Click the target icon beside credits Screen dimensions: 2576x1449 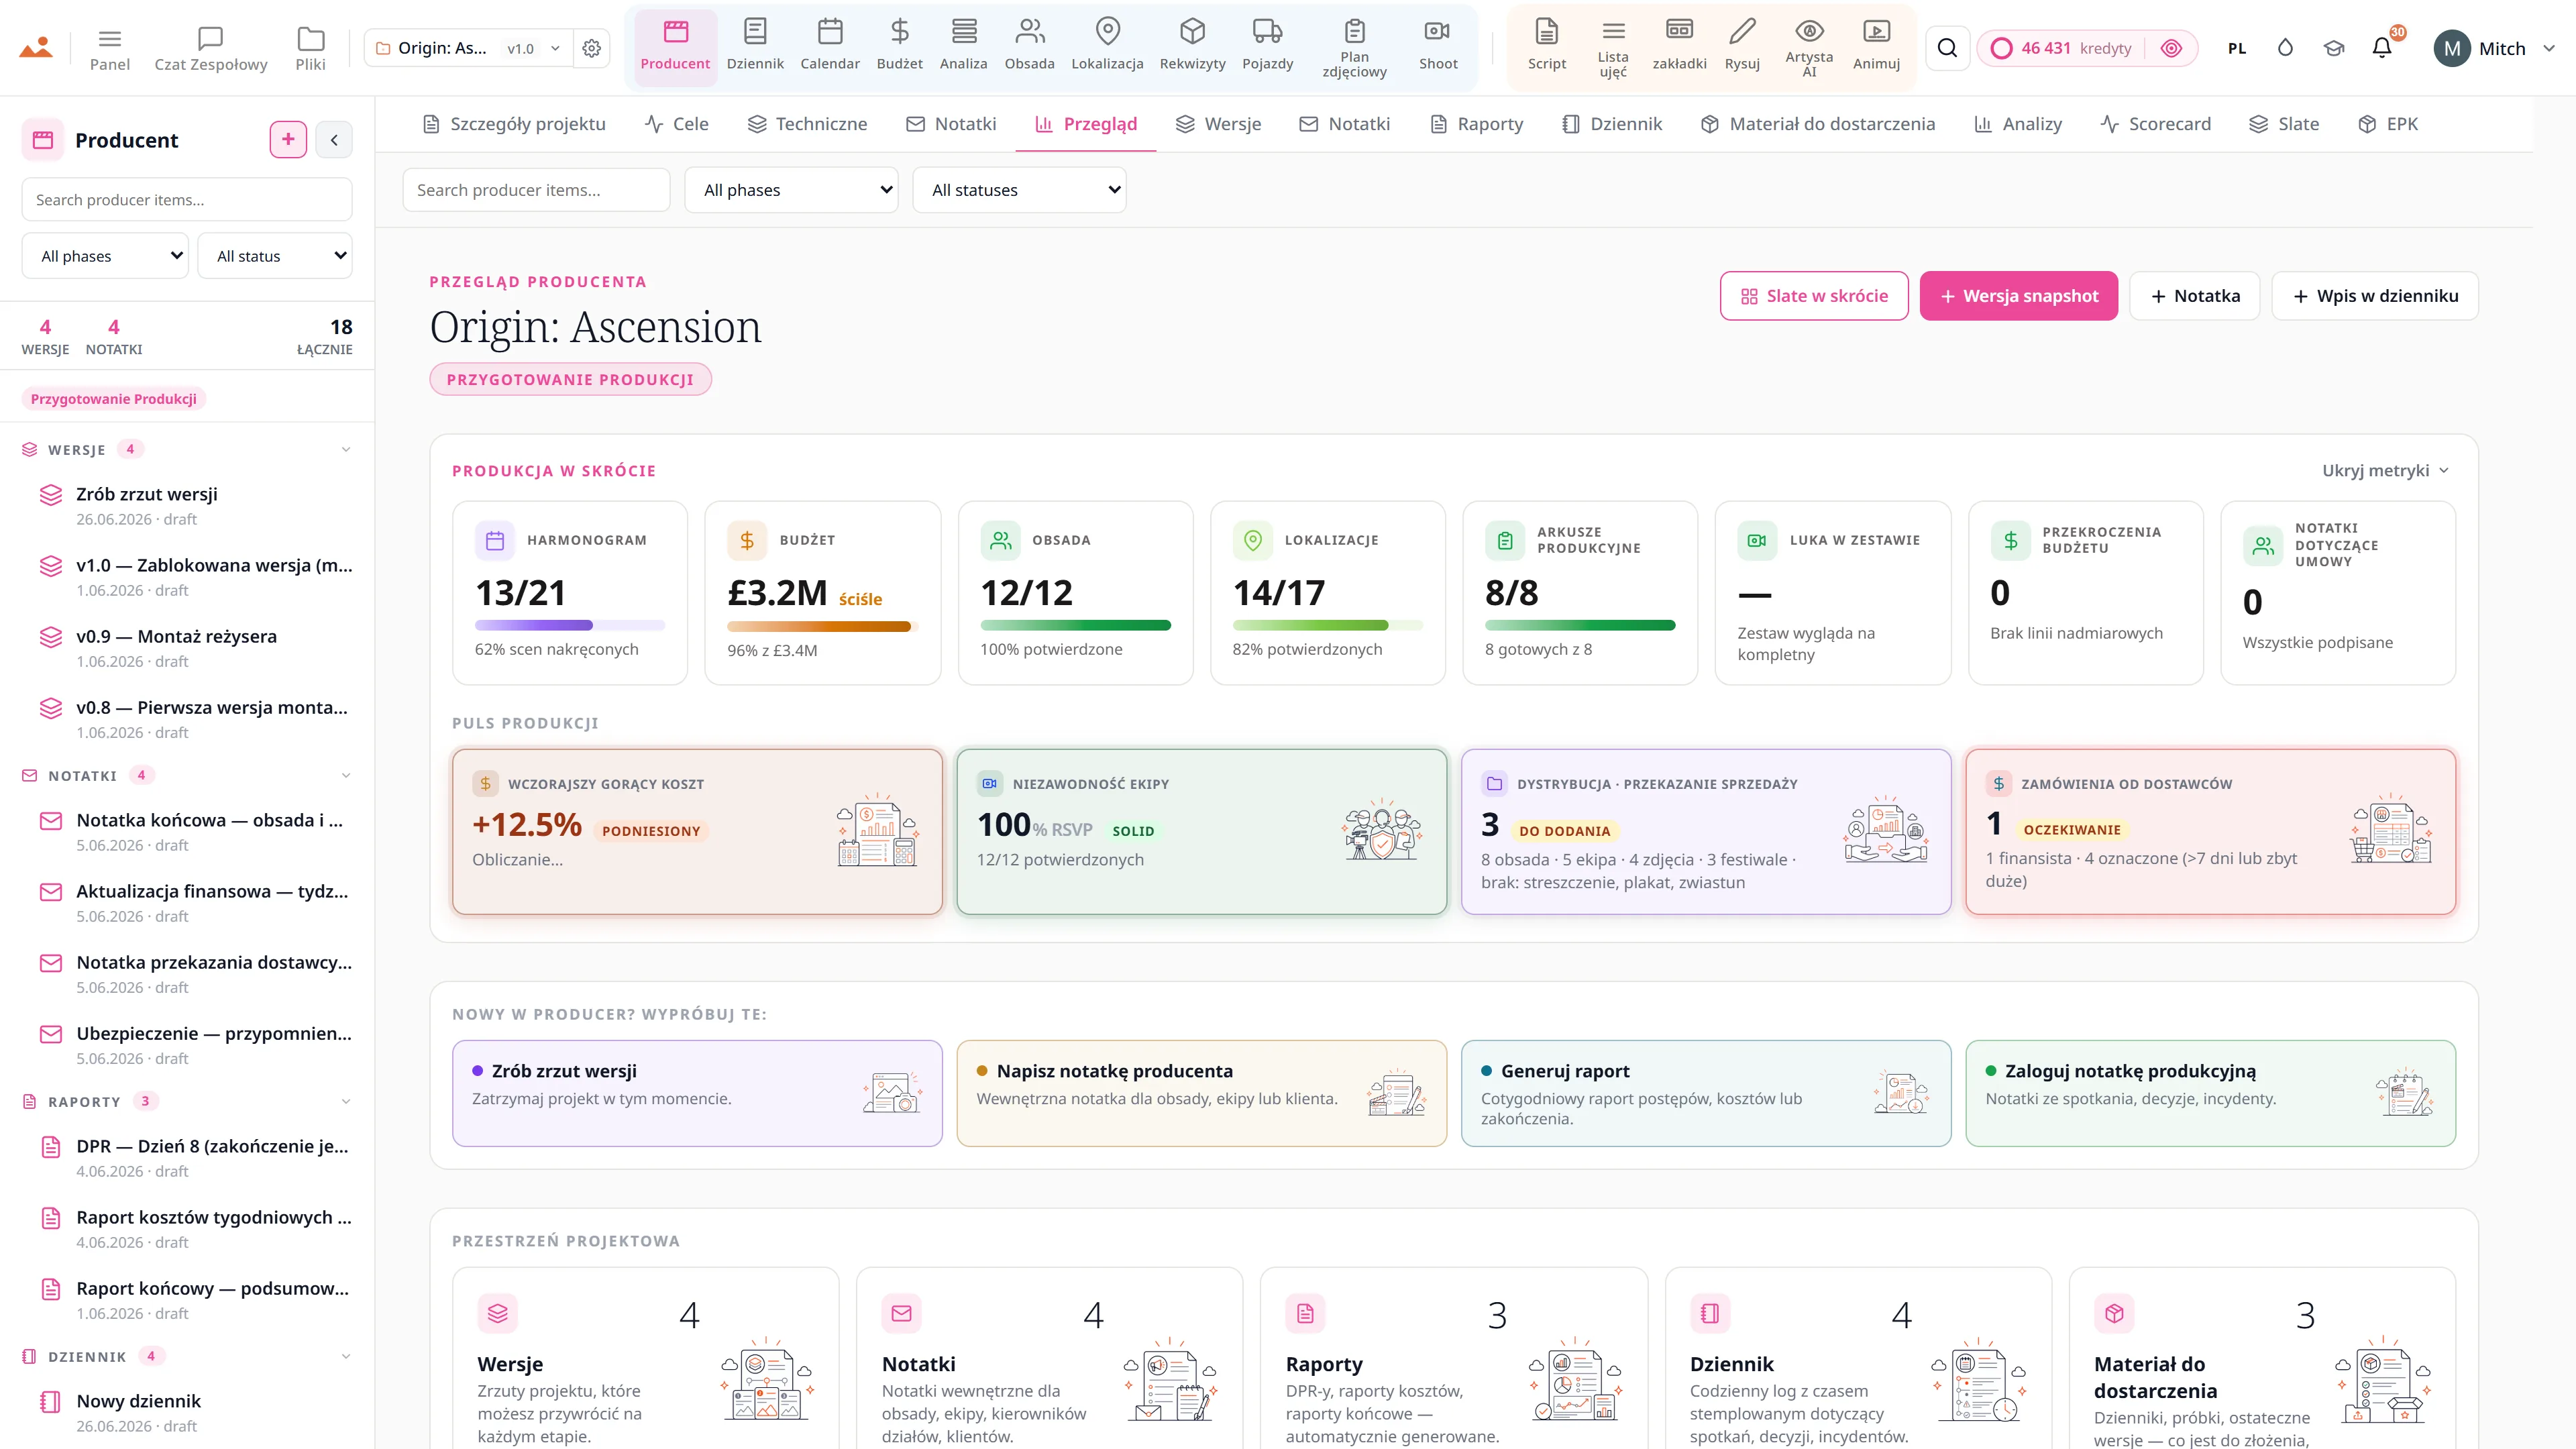(x=2171, y=48)
